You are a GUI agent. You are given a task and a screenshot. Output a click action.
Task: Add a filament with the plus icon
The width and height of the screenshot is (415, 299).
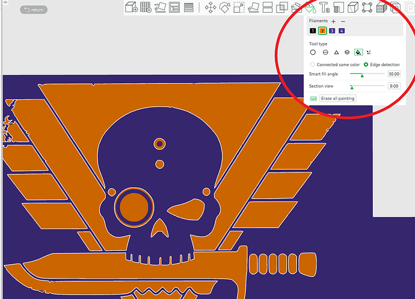(333, 22)
